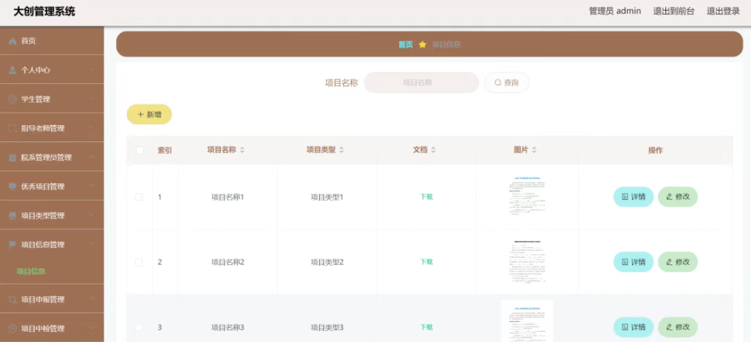Open the 个人中心 sidebar menu
Screen dimensions: 751x342
[x=51, y=70]
